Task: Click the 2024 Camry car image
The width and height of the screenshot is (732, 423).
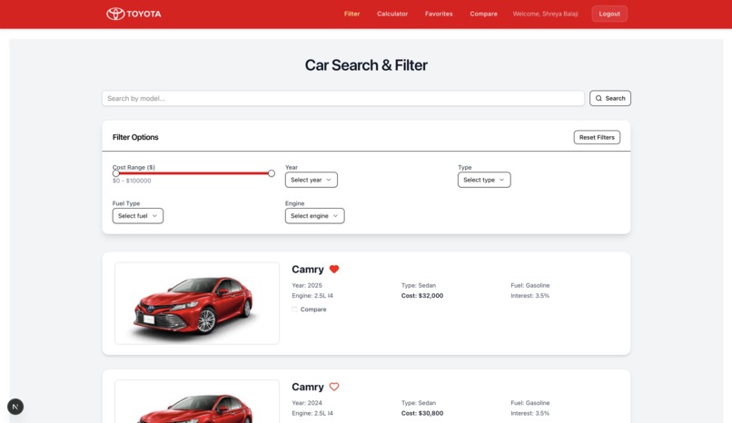Action: click(197, 401)
